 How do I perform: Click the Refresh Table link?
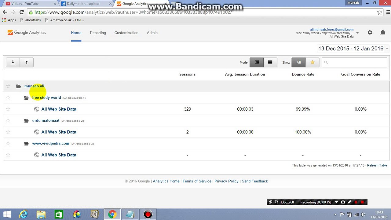[377, 165]
